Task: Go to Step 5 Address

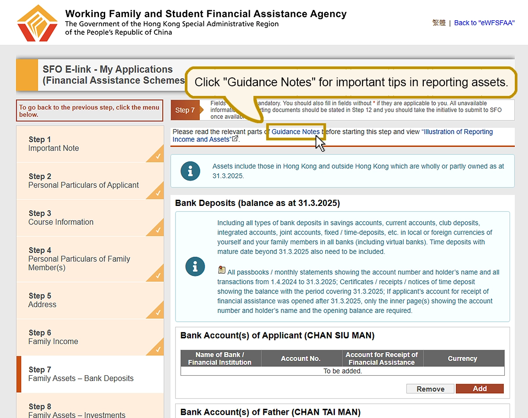Action: 90,300
